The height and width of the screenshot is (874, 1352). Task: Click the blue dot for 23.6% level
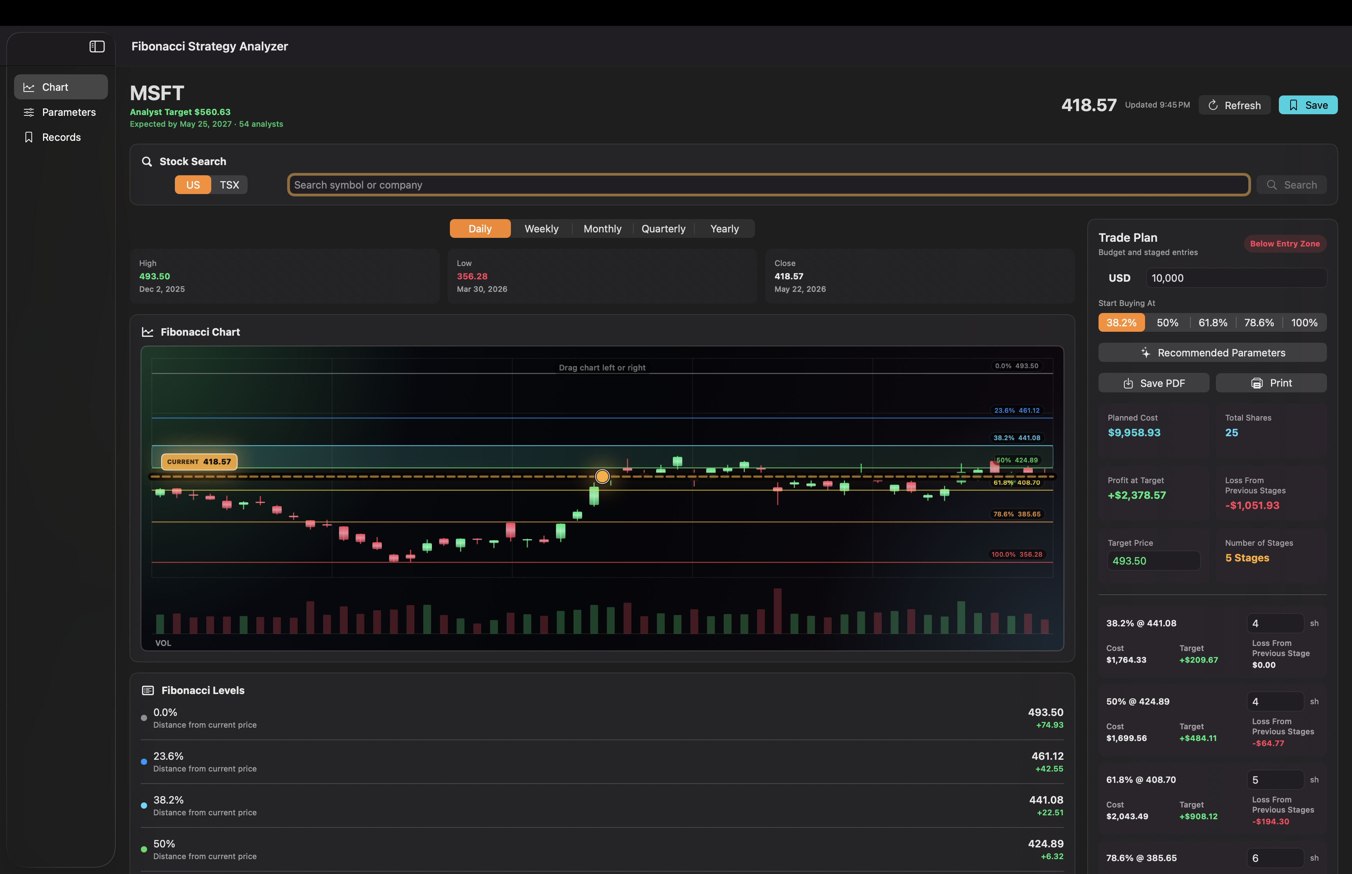(144, 762)
